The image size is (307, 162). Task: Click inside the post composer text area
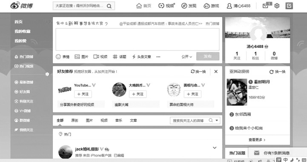[138, 39]
